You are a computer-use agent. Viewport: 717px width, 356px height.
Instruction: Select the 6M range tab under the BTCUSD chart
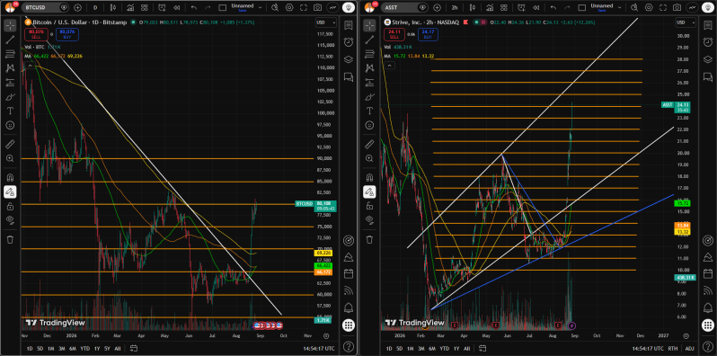pos(73,348)
